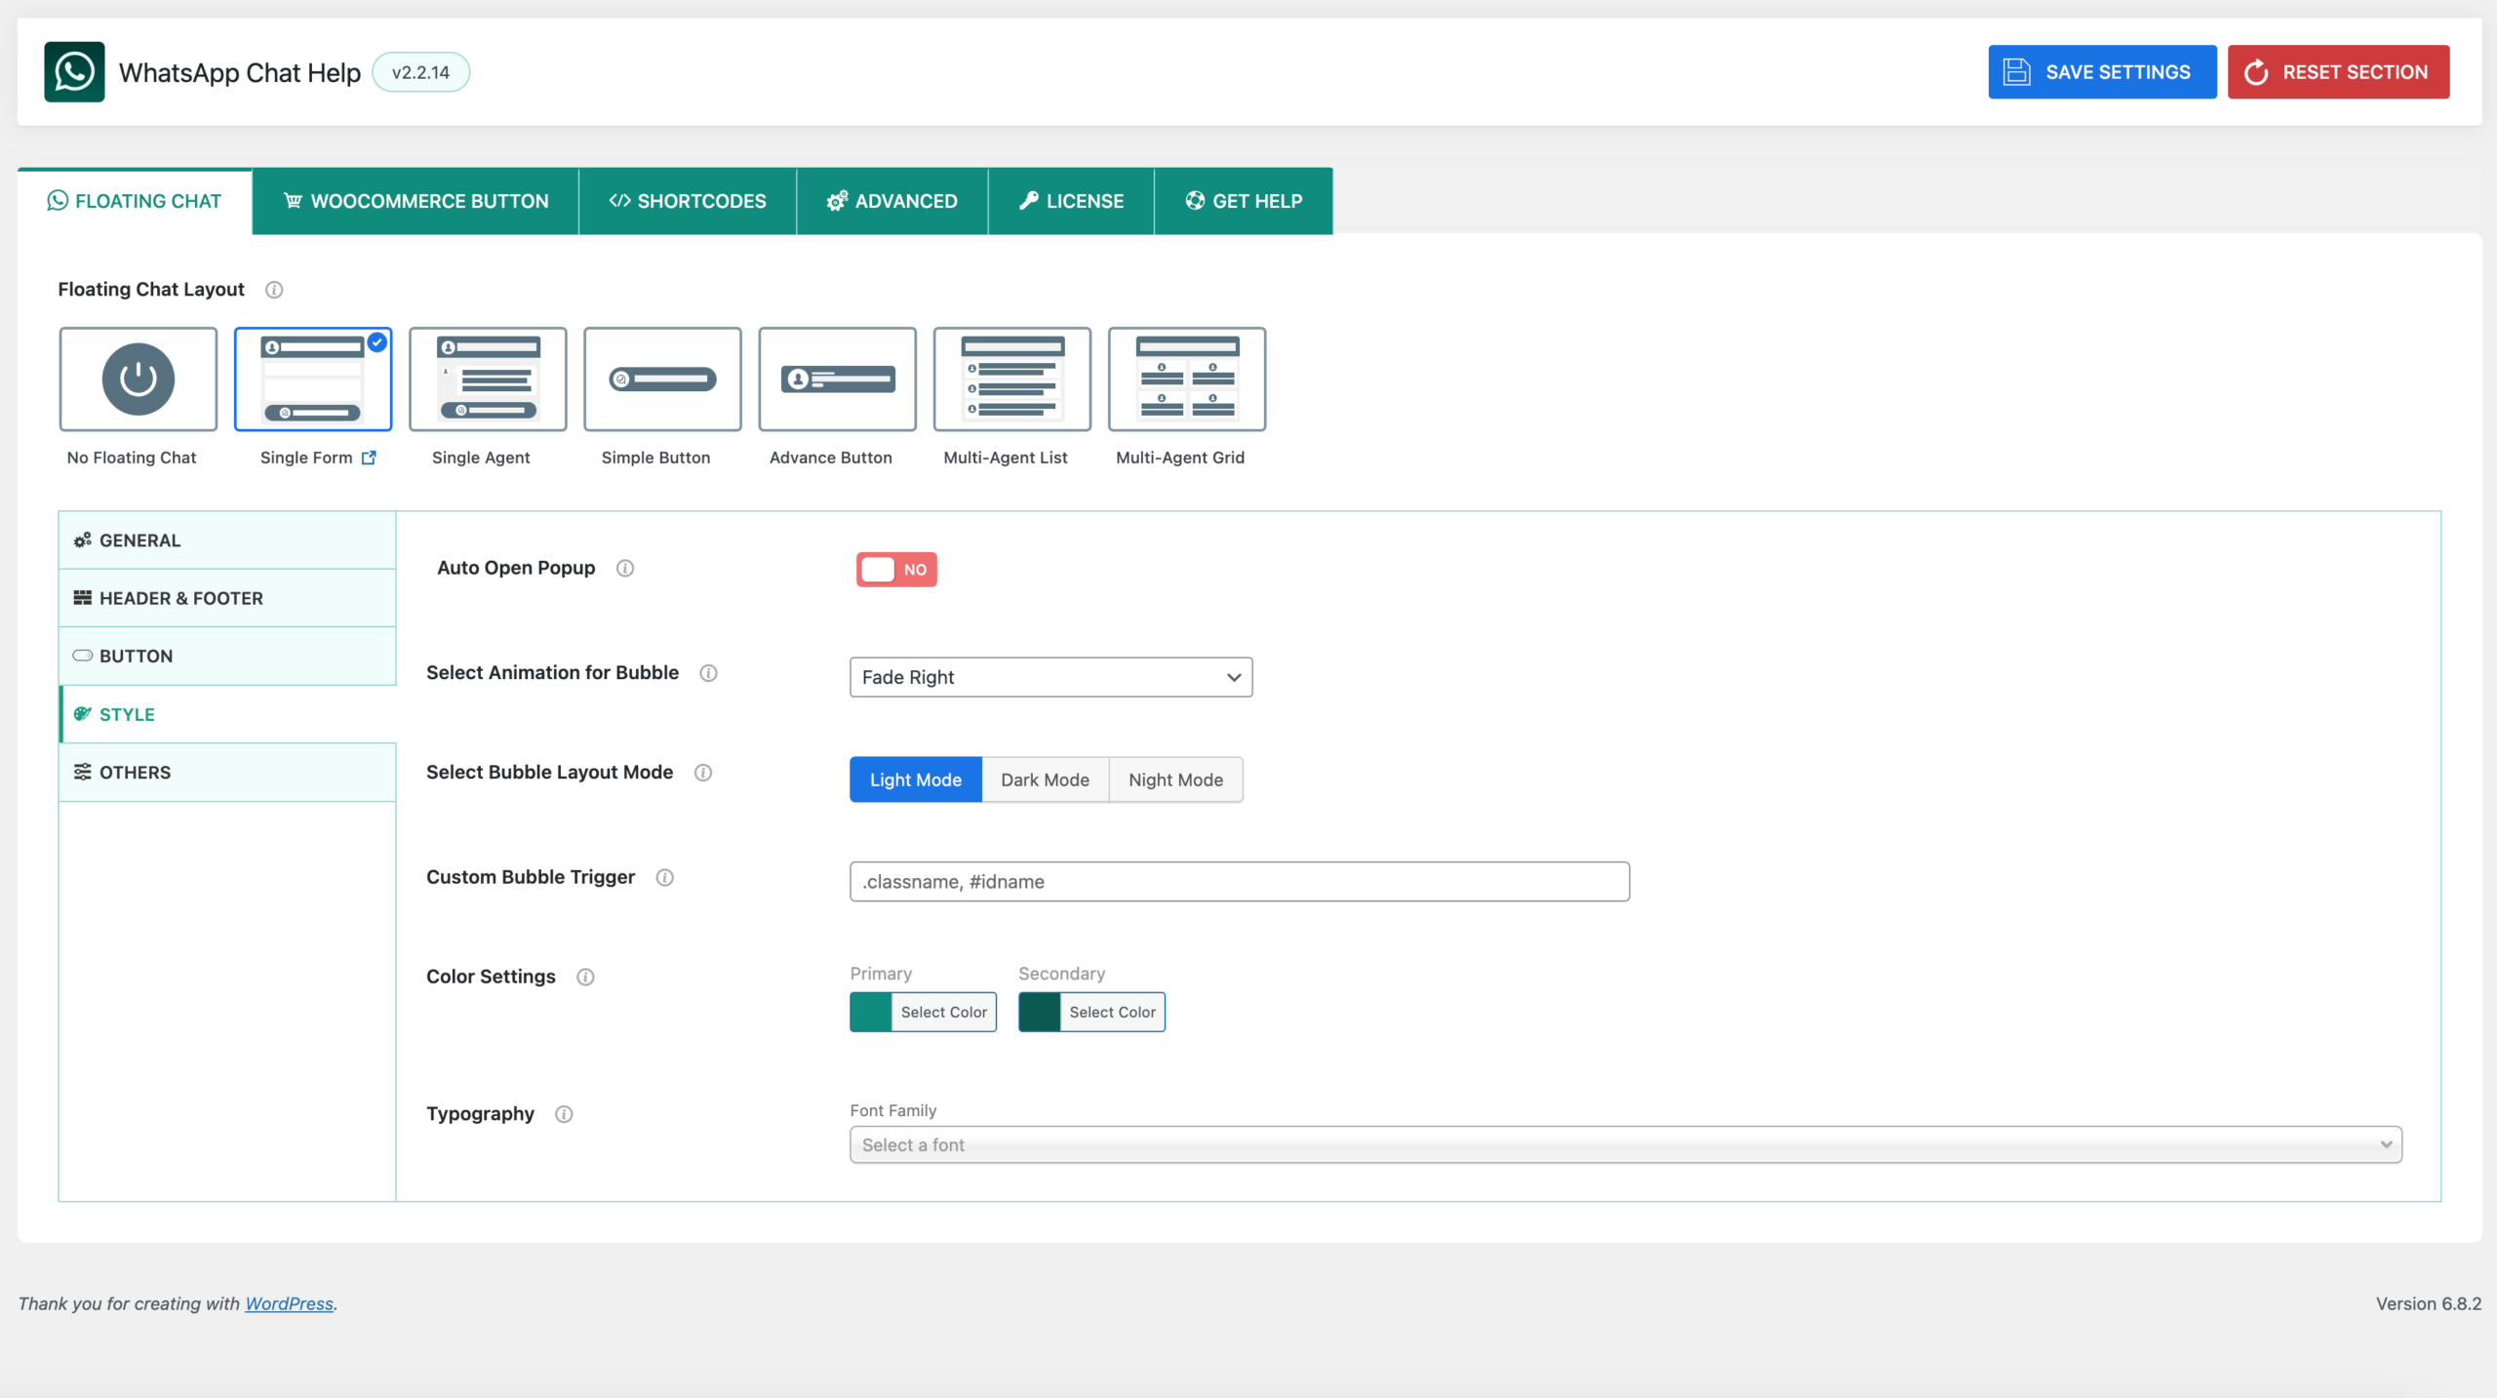The height and width of the screenshot is (1398, 2497).
Task: Open the Others settings section
Action: [227, 773]
